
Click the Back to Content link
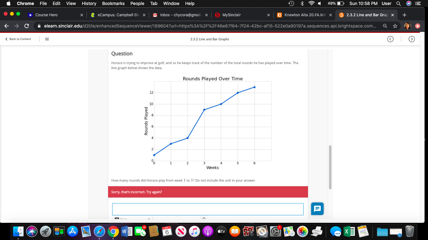(18, 39)
